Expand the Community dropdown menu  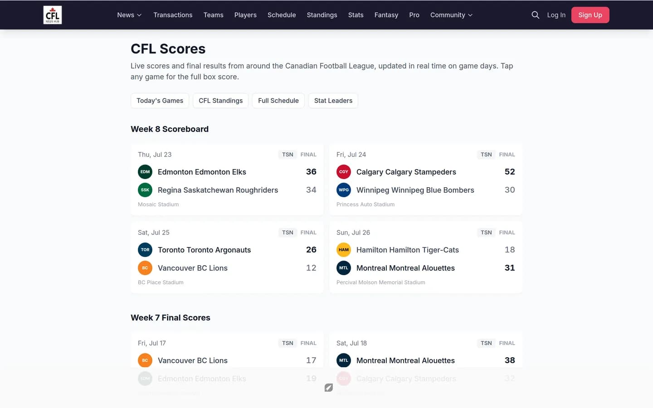pos(451,15)
